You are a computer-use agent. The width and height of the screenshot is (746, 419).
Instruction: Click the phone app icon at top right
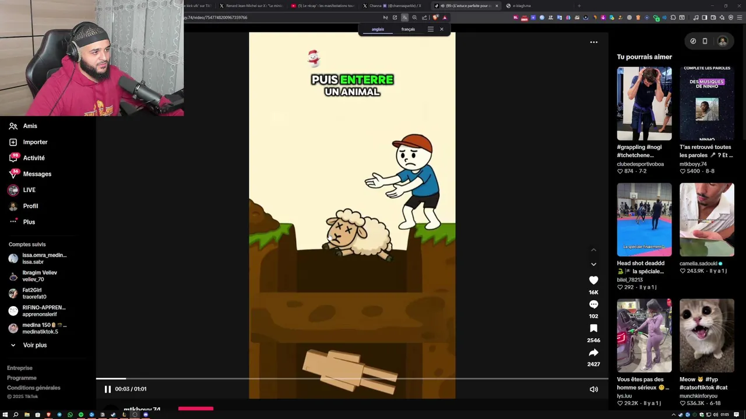click(x=705, y=41)
